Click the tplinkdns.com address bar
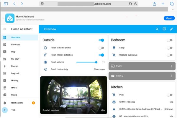Viewport: 177px width, 118px height. 89,4
